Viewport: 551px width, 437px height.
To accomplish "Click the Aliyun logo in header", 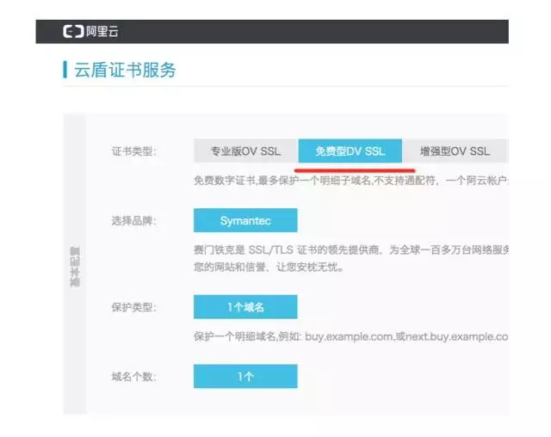I will (90, 32).
